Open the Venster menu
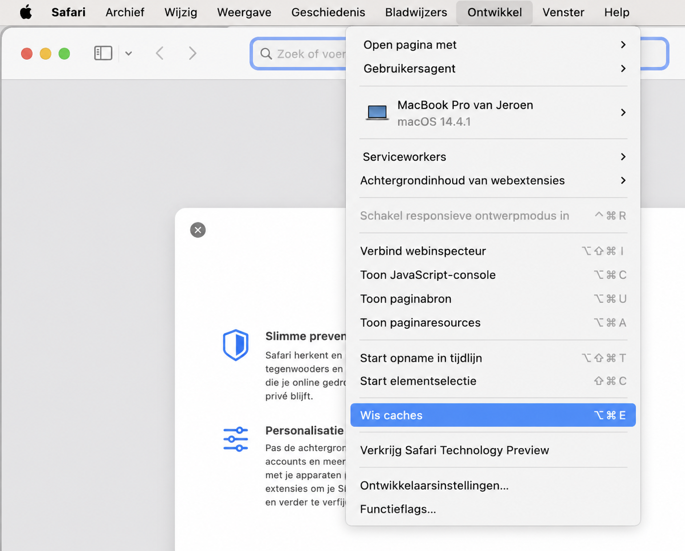685x551 pixels. coord(563,12)
